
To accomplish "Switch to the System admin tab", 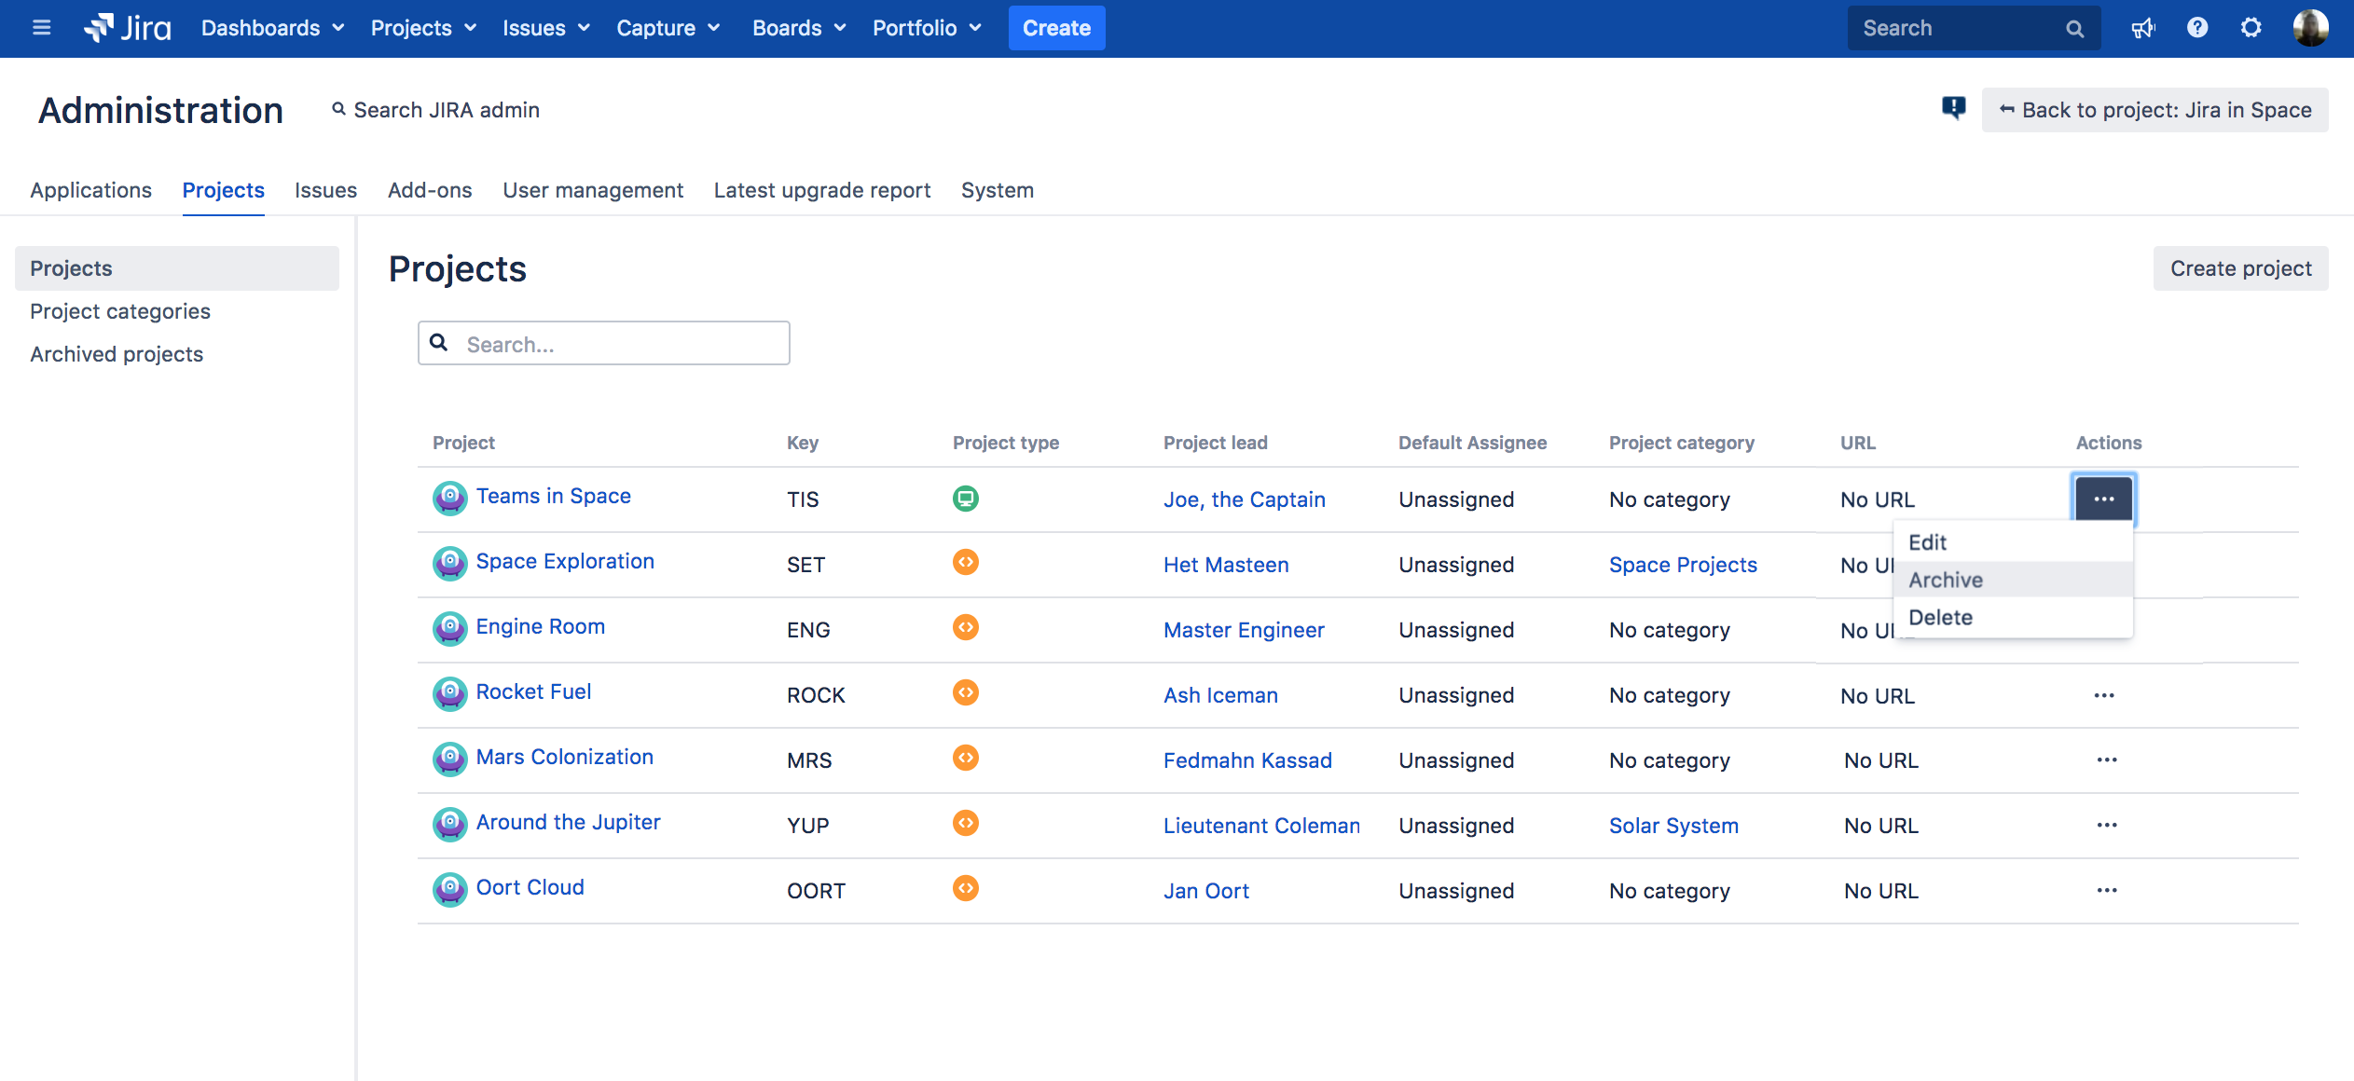I will click(x=998, y=190).
